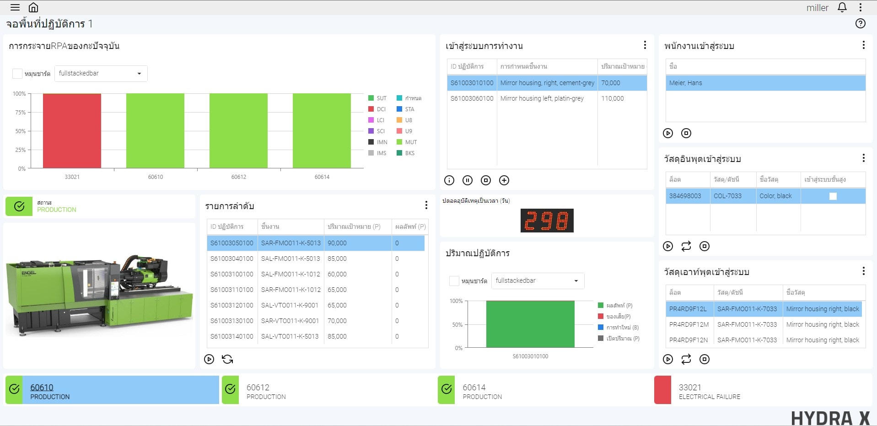Select output lot PR4RD9F12L row
This screenshot has width=877, height=426.
(x=764, y=309)
